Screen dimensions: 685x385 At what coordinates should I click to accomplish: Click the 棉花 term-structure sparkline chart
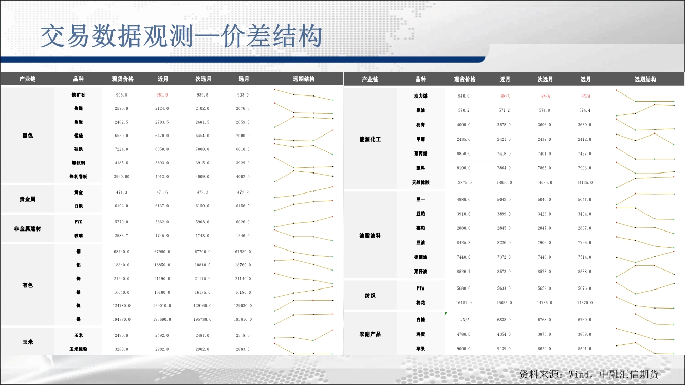pos(645,303)
